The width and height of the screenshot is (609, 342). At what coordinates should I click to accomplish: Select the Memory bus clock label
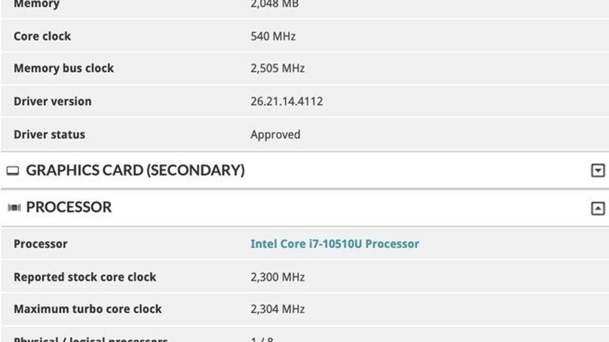point(64,68)
